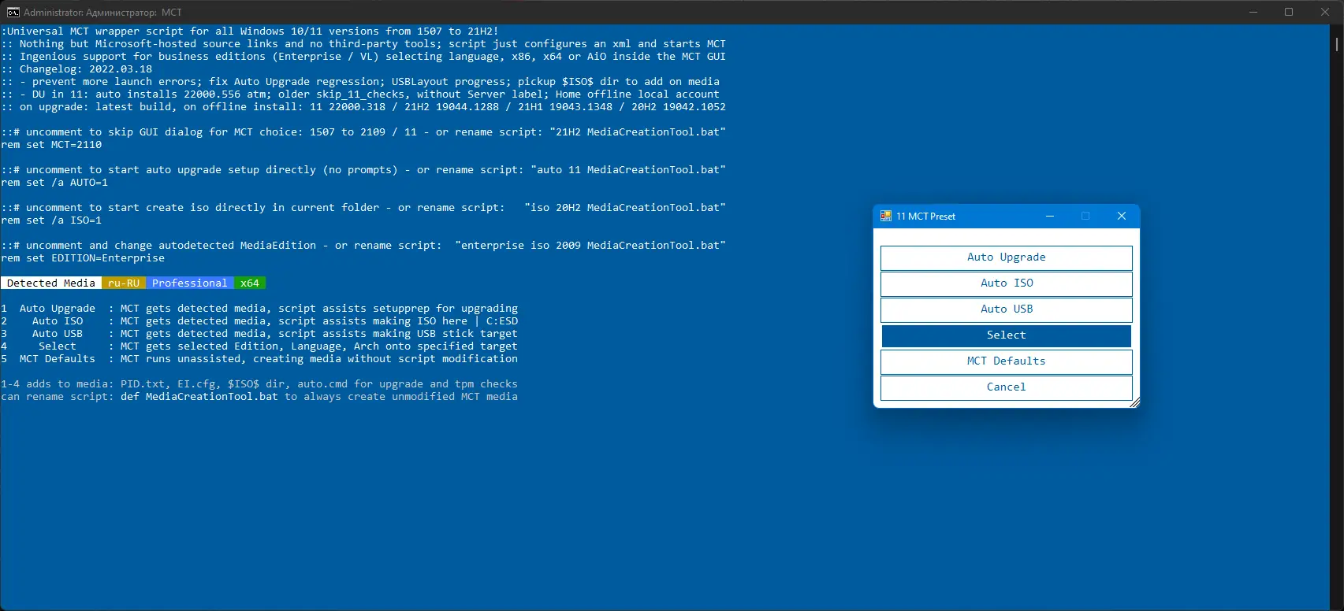Click the blue "Professional" edition label

(190, 283)
